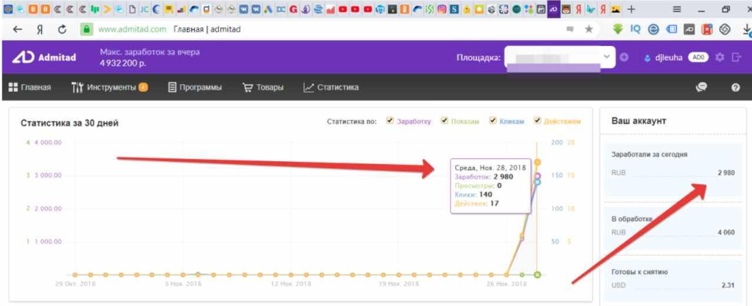Screen dimensions: 752x306
Task: Navigate to the Товары section
Action: [263, 88]
